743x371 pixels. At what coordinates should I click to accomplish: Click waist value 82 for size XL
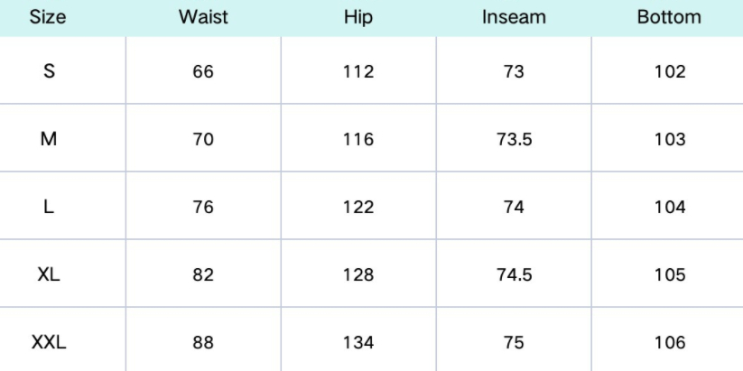coord(203,275)
